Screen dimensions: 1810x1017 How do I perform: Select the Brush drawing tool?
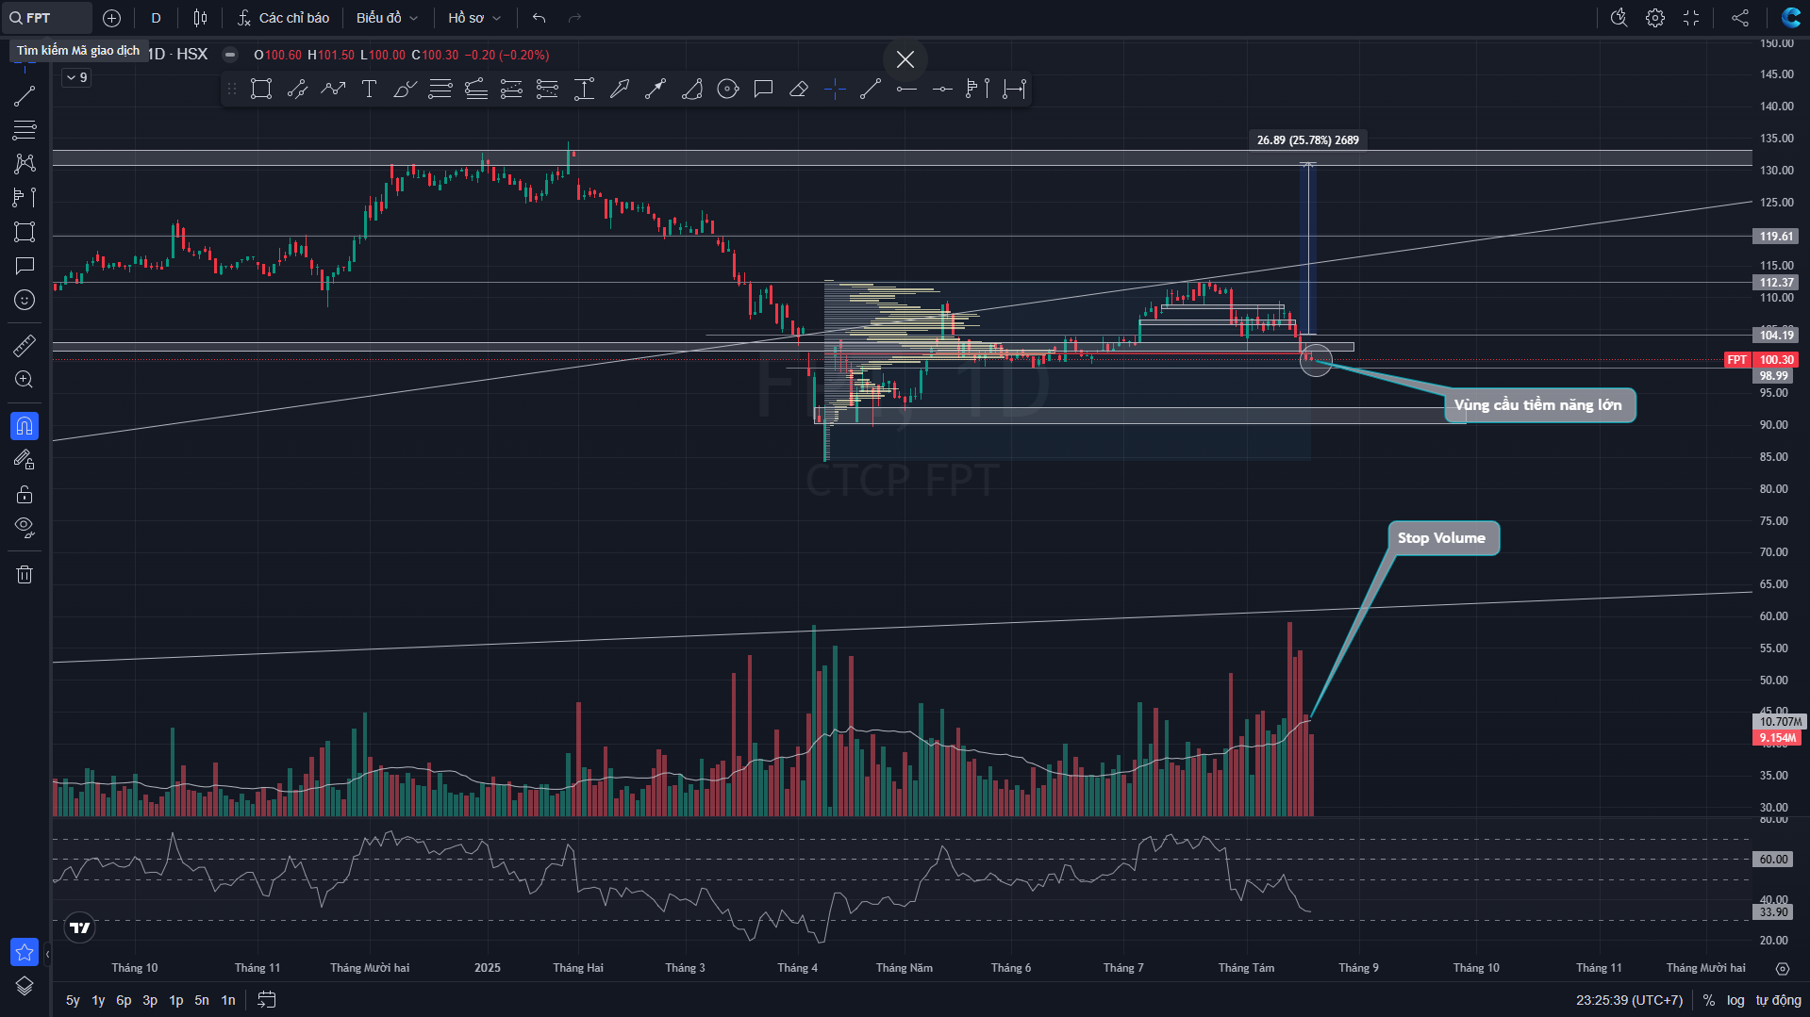[405, 90]
